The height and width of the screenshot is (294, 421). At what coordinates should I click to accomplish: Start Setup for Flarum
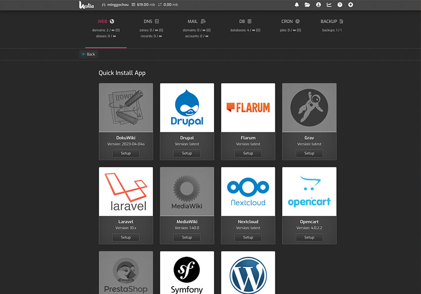click(x=248, y=154)
